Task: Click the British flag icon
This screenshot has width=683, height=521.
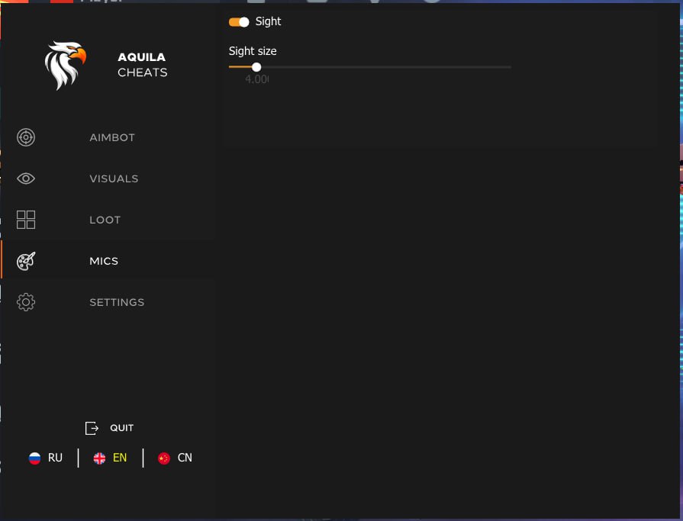Action: click(99, 458)
